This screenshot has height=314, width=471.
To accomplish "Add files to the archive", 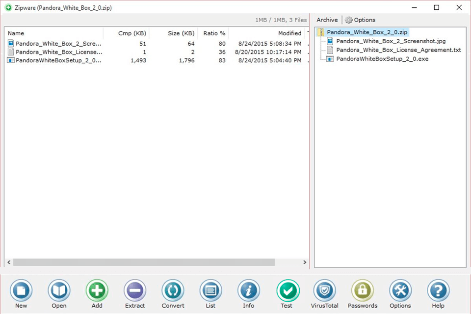I will click(x=96, y=293).
